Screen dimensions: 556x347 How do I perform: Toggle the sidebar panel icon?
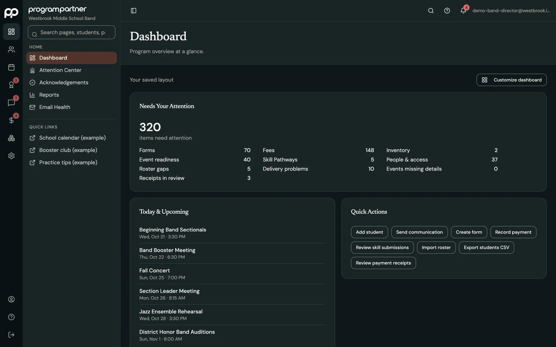(133, 11)
